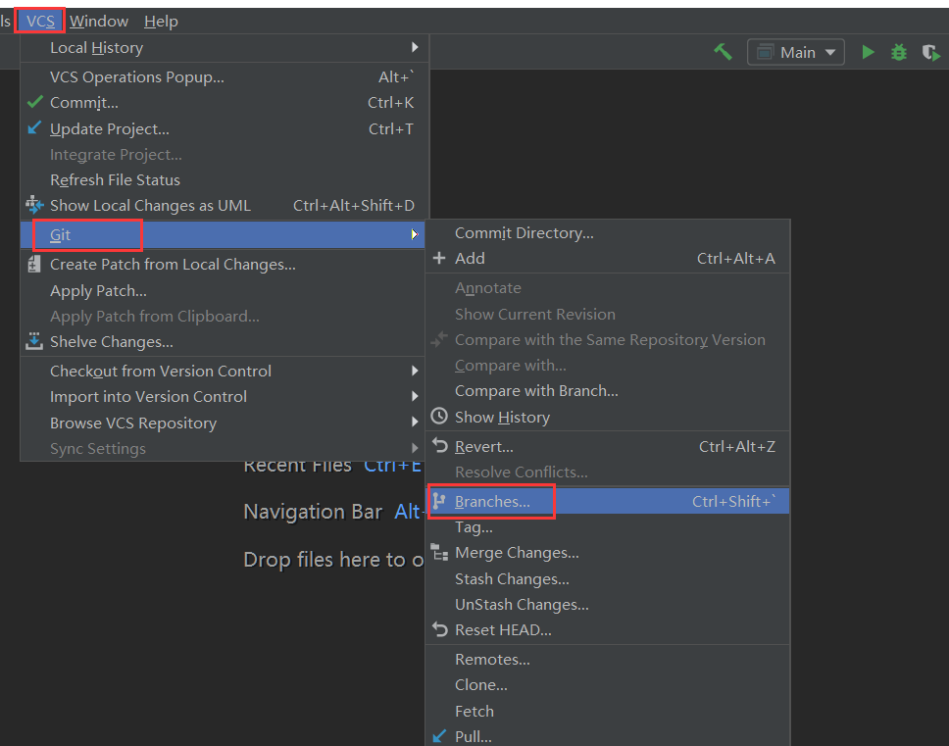949x746 pixels.
Task: Open the Help menu
Action: (161, 22)
